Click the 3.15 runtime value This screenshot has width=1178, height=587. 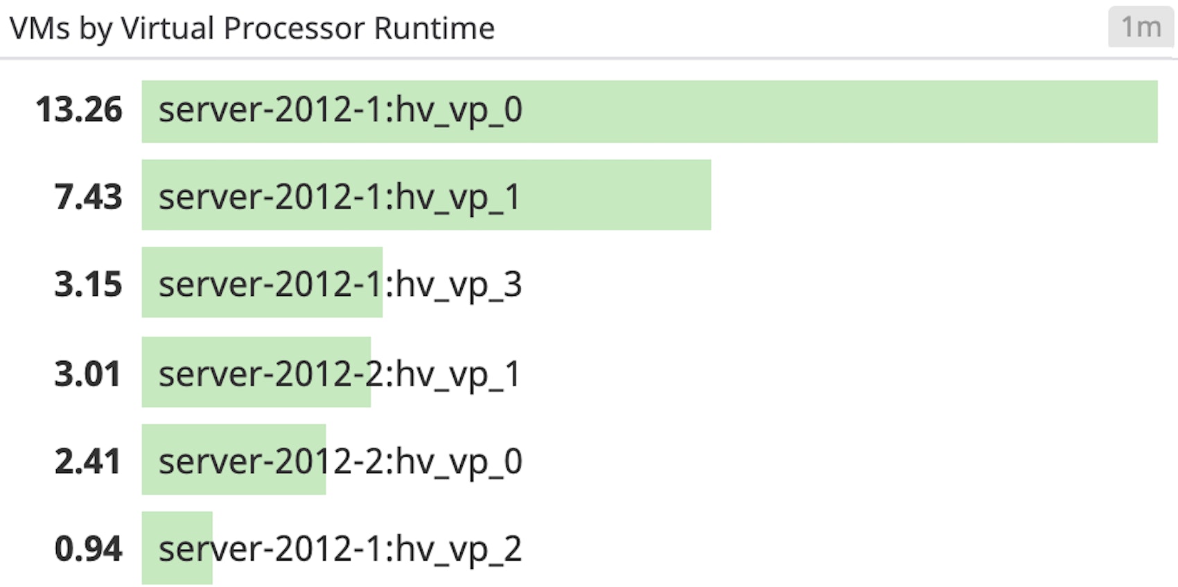click(88, 284)
